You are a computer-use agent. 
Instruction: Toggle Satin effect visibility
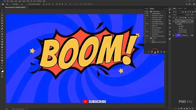coord(179,28)
